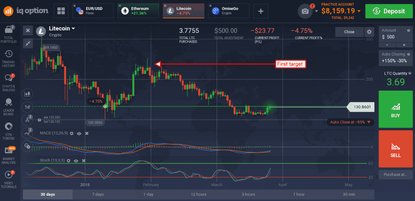Open Trading History in sidebar

tap(9, 59)
